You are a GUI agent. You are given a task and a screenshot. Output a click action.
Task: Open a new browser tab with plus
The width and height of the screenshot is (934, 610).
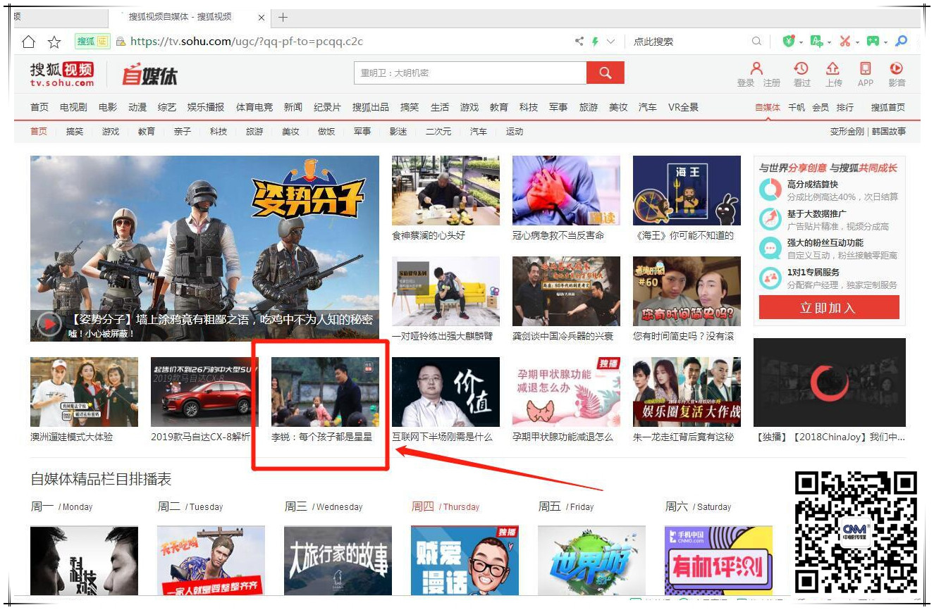pos(283,17)
